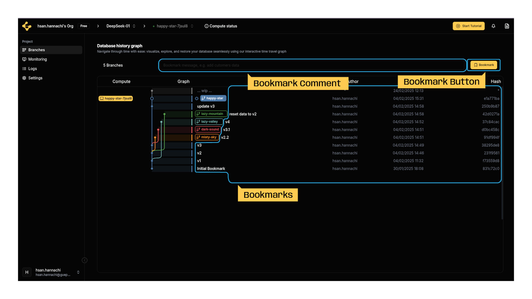This screenshot has height=299, width=532.
Task: Open Logs in the sidebar
Action: click(51, 69)
